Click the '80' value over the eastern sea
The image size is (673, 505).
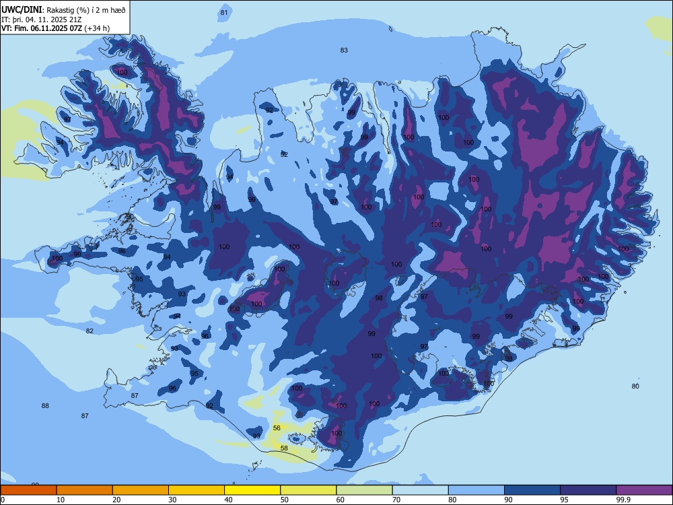[x=635, y=386]
